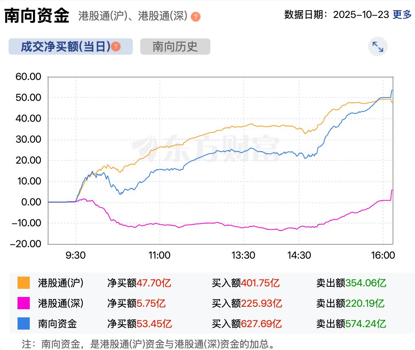The image size is (415, 350).
Task: Click the help icon inside 成交净买额(当日) tab
Action: point(116,47)
